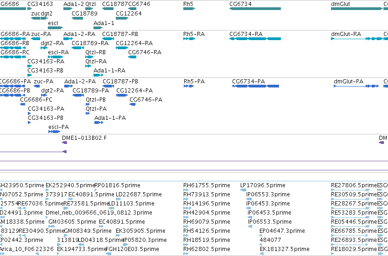Viewport: 388px width, 256px height.
Task: Select the Ada1-2 gene feature
Action: click(x=68, y=9)
